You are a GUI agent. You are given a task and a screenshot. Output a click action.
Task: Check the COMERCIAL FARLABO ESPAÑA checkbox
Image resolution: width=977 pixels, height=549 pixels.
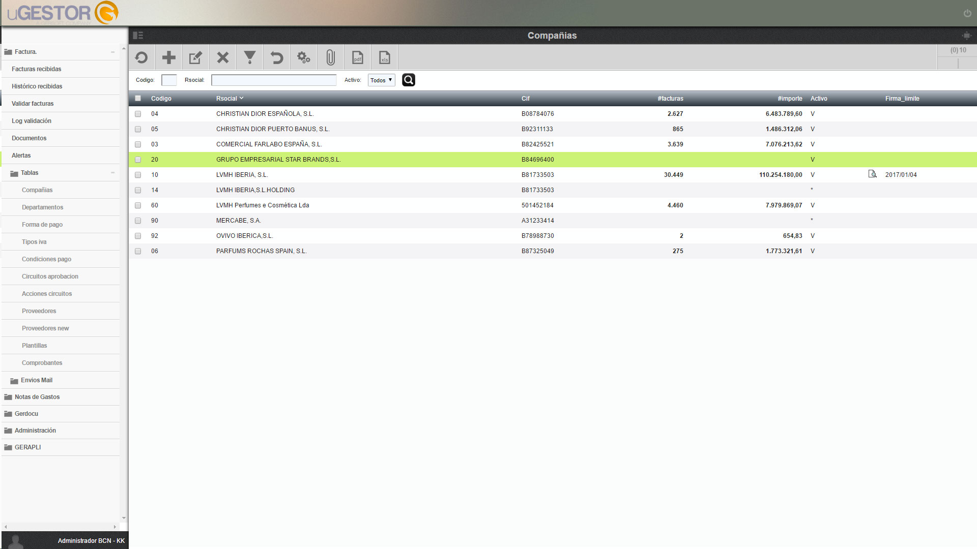click(138, 144)
